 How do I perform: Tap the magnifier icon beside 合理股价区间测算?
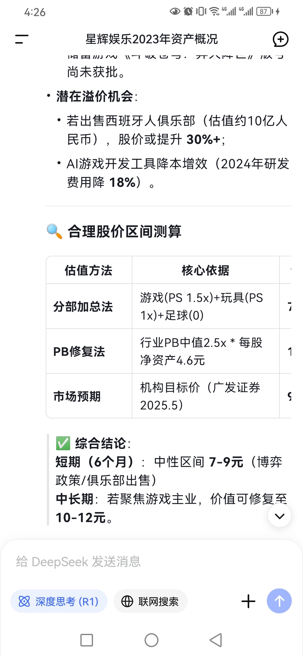pos(54,231)
